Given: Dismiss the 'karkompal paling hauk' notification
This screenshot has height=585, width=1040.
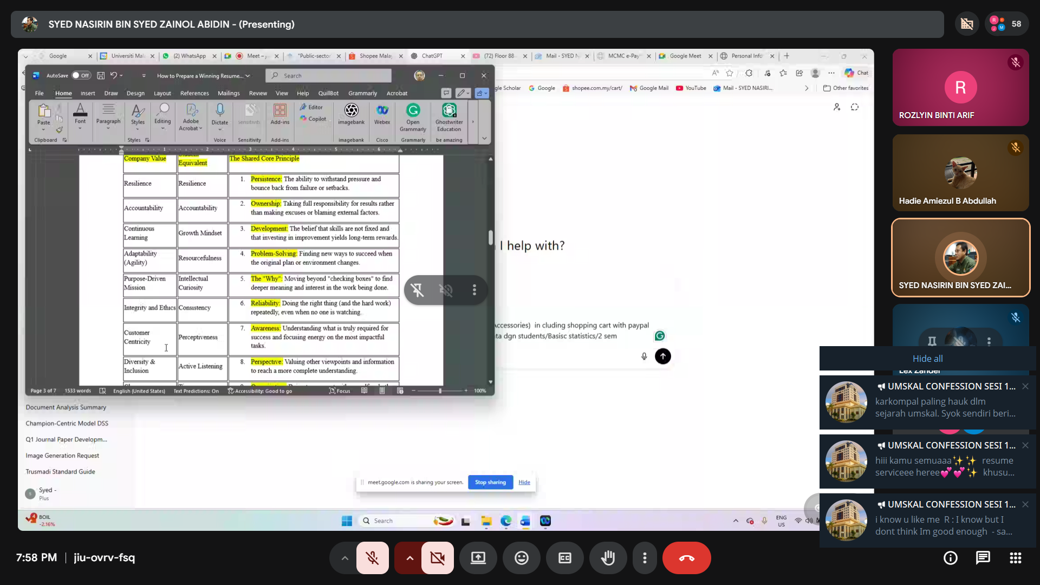Looking at the screenshot, I should pyautogui.click(x=1025, y=386).
